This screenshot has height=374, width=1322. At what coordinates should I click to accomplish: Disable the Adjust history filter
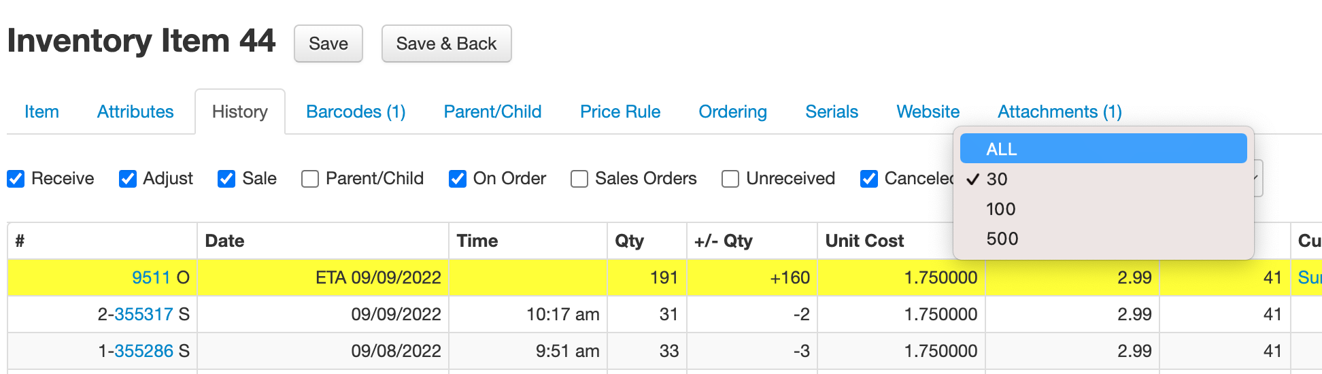[127, 179]
